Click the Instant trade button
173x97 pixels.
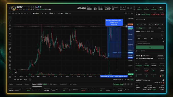[x=118, y=84]
